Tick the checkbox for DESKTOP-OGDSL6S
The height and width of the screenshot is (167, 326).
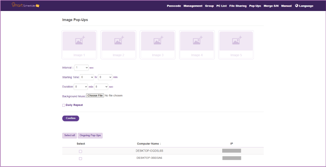[80, 151]
